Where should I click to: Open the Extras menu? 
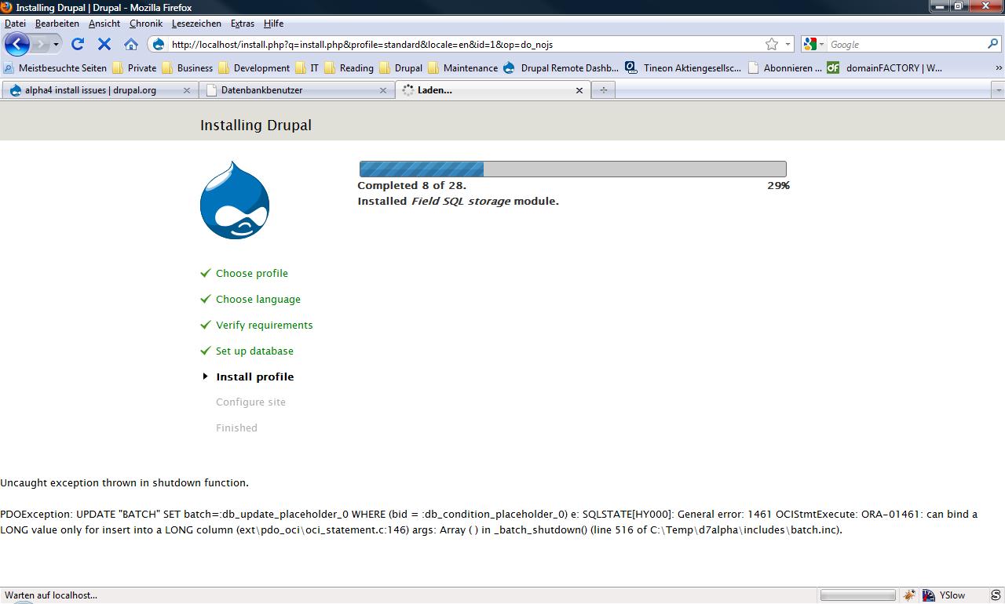point(243,24)
